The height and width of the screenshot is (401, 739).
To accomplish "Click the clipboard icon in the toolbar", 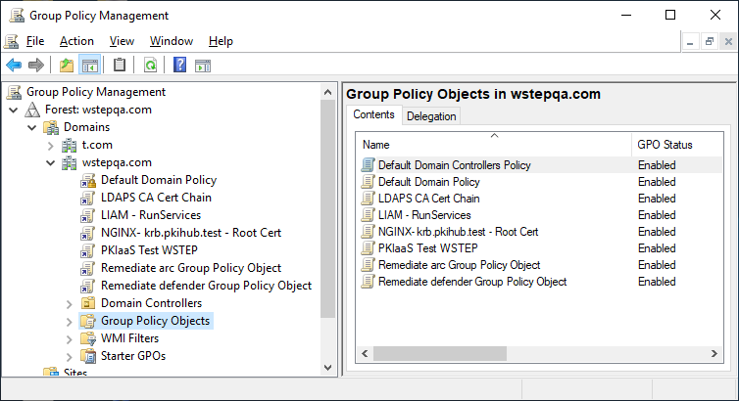I will pos(120,66).
